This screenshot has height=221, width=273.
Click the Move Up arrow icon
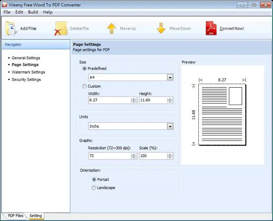click(111, 29)
